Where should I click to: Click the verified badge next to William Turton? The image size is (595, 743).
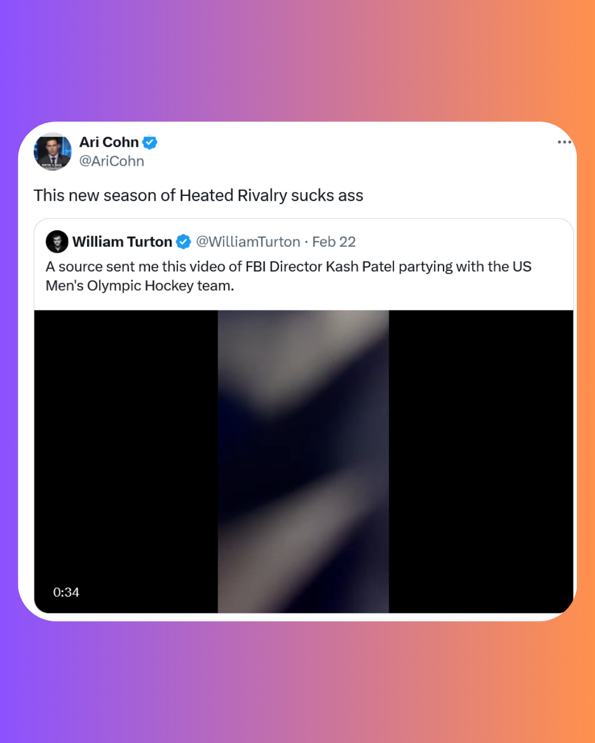pos(183,242)
